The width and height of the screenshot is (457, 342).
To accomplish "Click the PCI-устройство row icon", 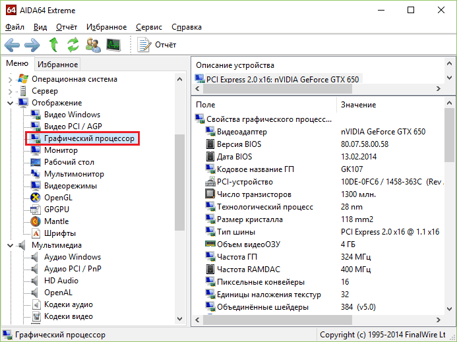I will click(210, 182).
